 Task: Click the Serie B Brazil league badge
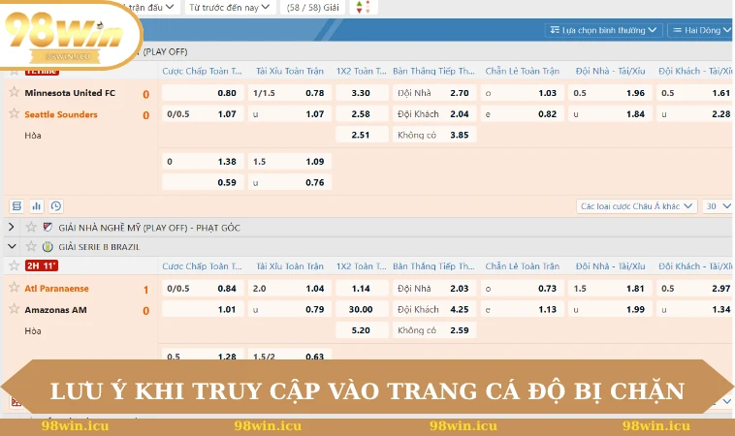(x=48, y=246)
